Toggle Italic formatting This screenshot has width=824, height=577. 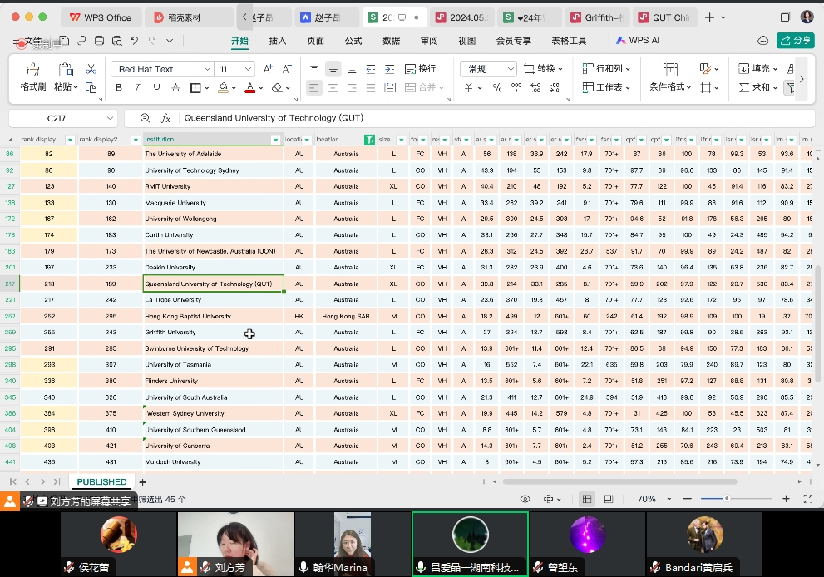click(136, 88)
